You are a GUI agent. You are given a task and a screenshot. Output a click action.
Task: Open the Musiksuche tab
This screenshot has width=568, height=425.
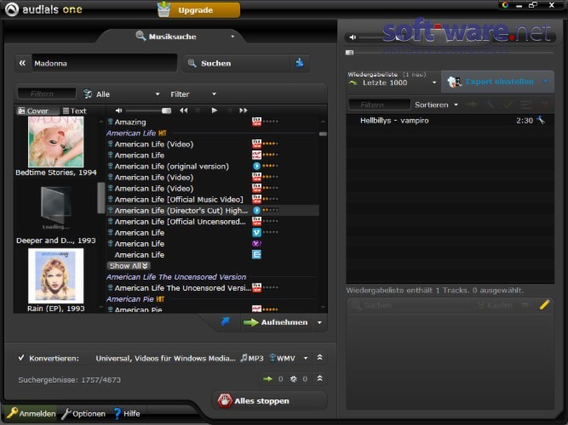tap(166, 37)
